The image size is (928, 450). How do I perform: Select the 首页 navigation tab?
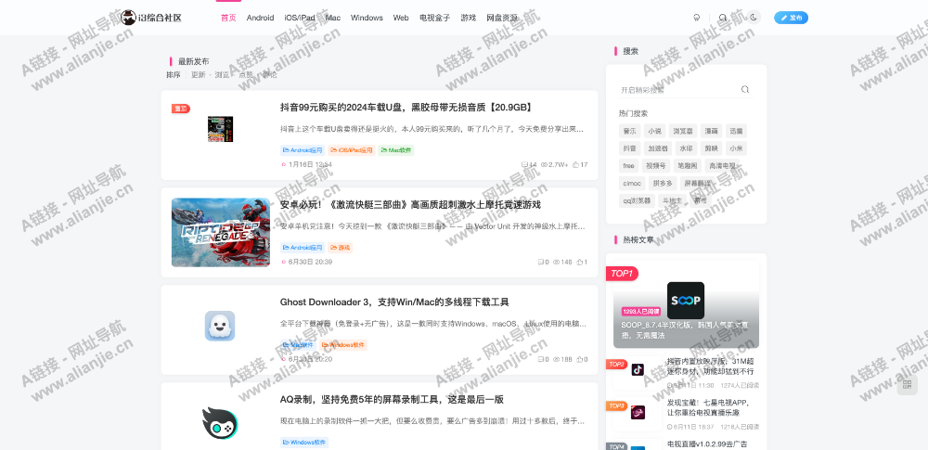click(x=228, y=18)
